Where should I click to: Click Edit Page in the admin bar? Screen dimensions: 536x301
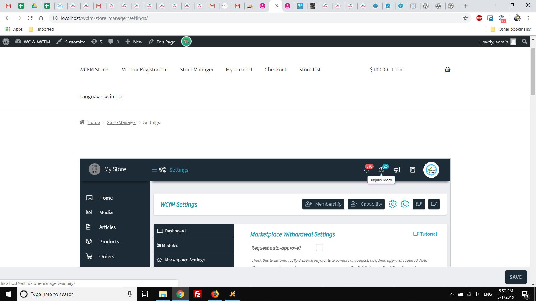162,42
